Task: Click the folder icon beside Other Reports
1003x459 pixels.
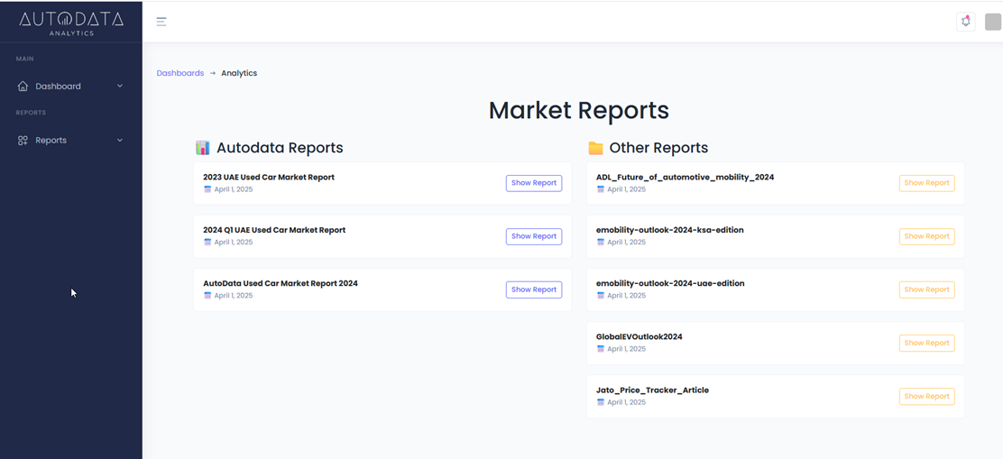Action: (595, 148)
